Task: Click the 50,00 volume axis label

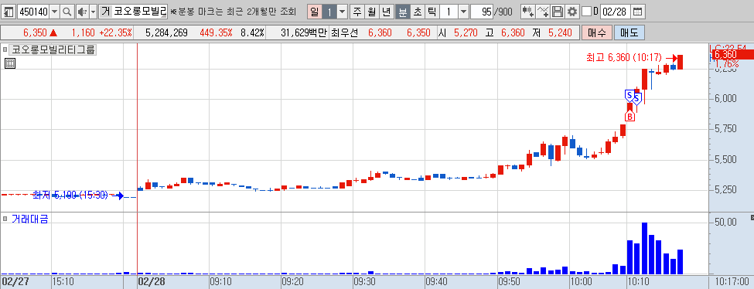Action: [x=725, y=223]
